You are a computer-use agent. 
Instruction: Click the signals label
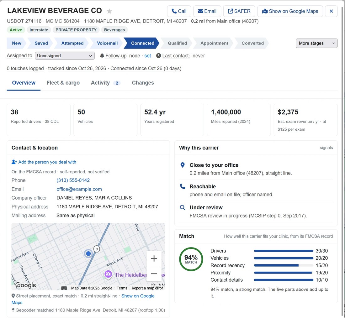[x=326, y=148]
